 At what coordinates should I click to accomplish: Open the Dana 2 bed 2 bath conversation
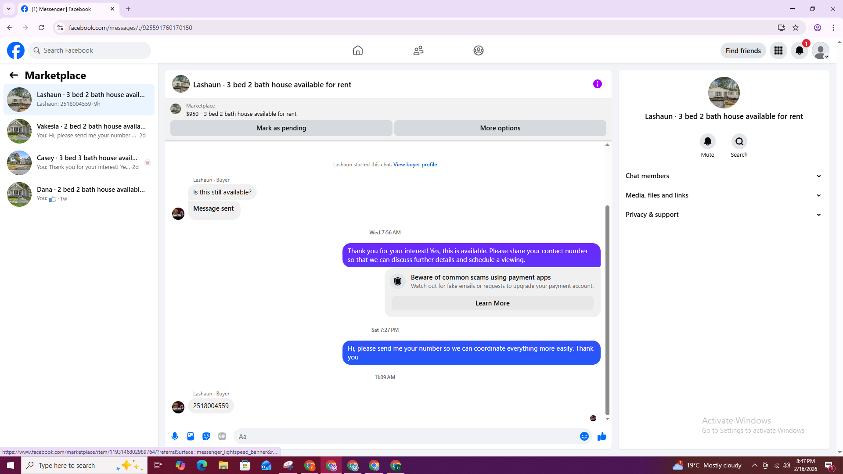click(79, 194)
